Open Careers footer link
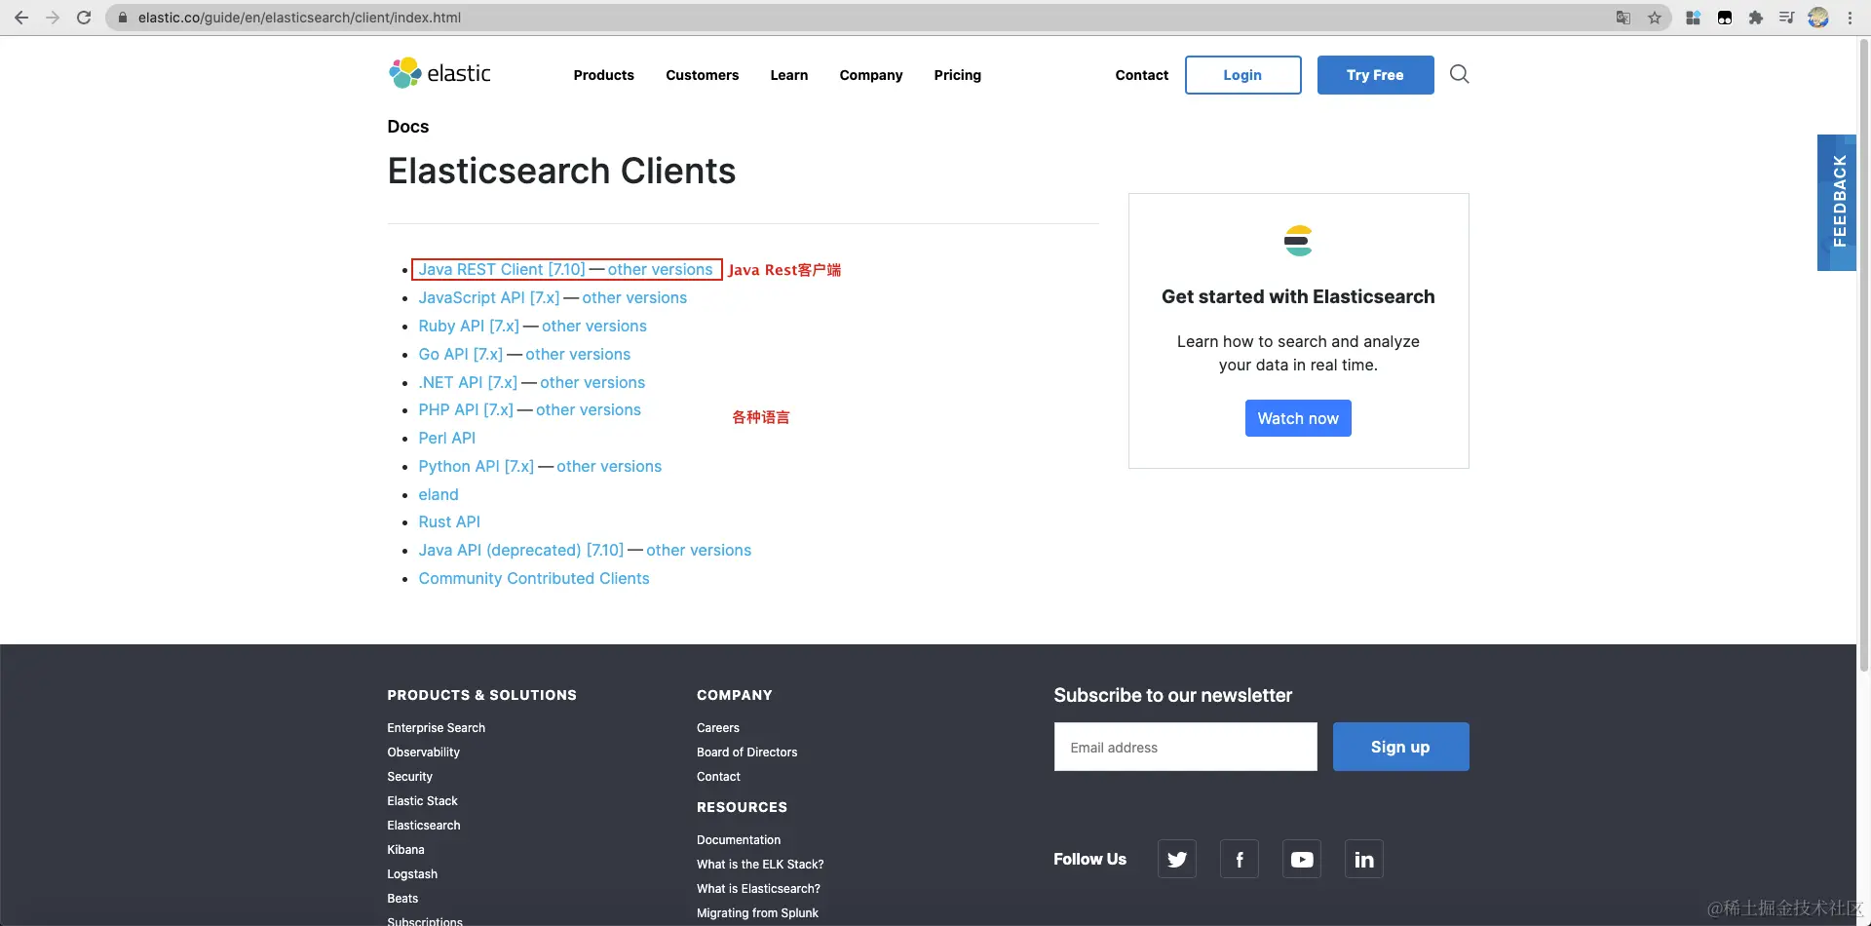Viewport: 1871px width, 926px height. pyautogui.click(x=718, y=728)
